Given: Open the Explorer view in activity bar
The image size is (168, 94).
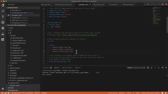Looking at the screenshot, I should point(3,5).
